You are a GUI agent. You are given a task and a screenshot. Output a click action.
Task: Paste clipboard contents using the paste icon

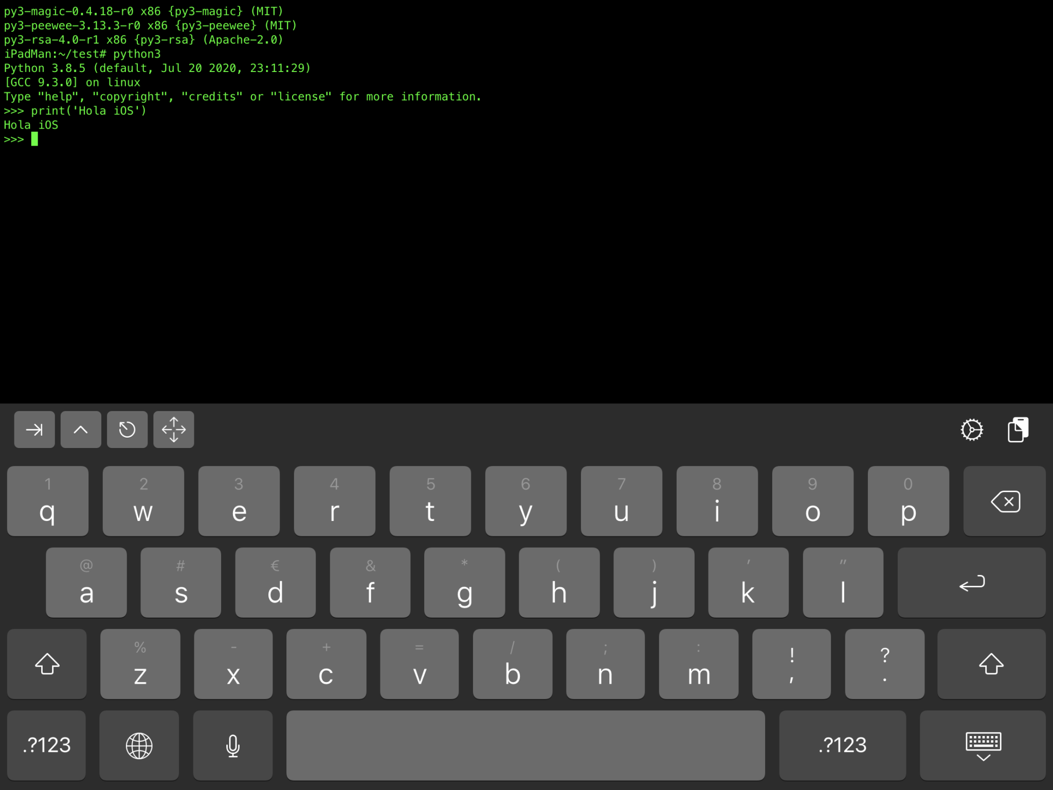tap(1018, 429)
